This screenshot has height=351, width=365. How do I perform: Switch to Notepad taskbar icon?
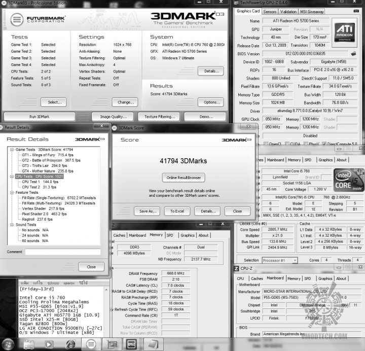(154, 344)
